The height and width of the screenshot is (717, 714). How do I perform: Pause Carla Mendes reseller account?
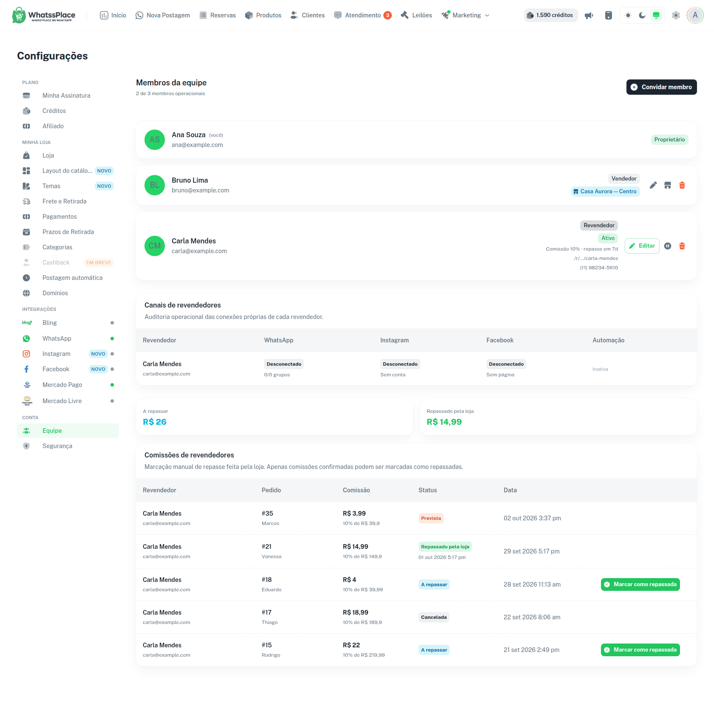pyautogui.click(x=668, y=246)
